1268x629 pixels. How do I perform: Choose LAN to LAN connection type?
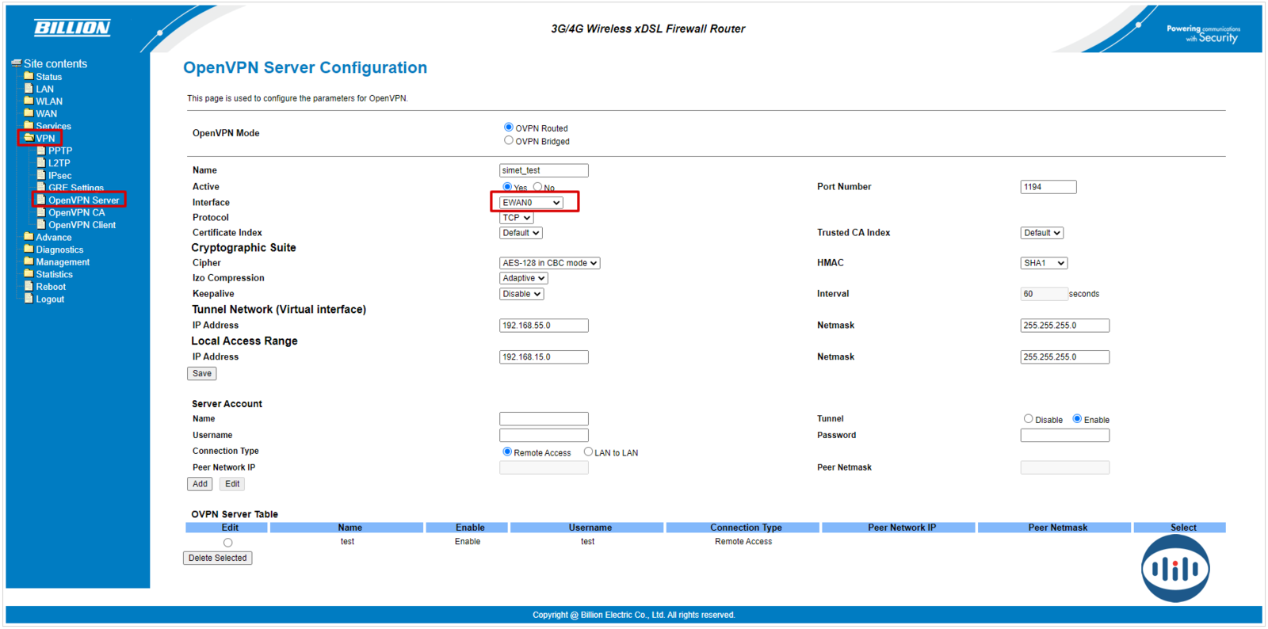(588, 452)
